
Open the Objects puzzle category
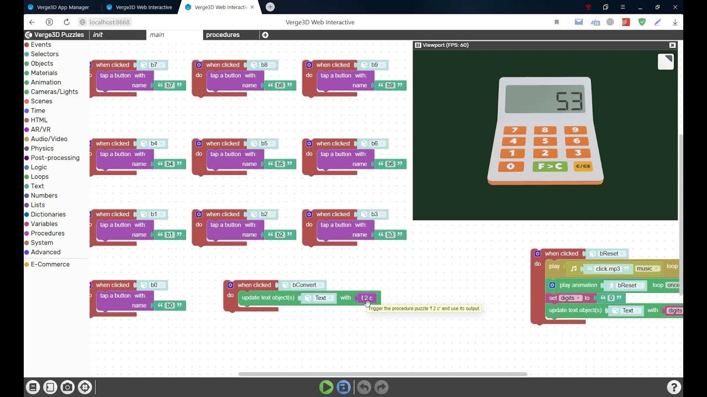tap(42, 63)
